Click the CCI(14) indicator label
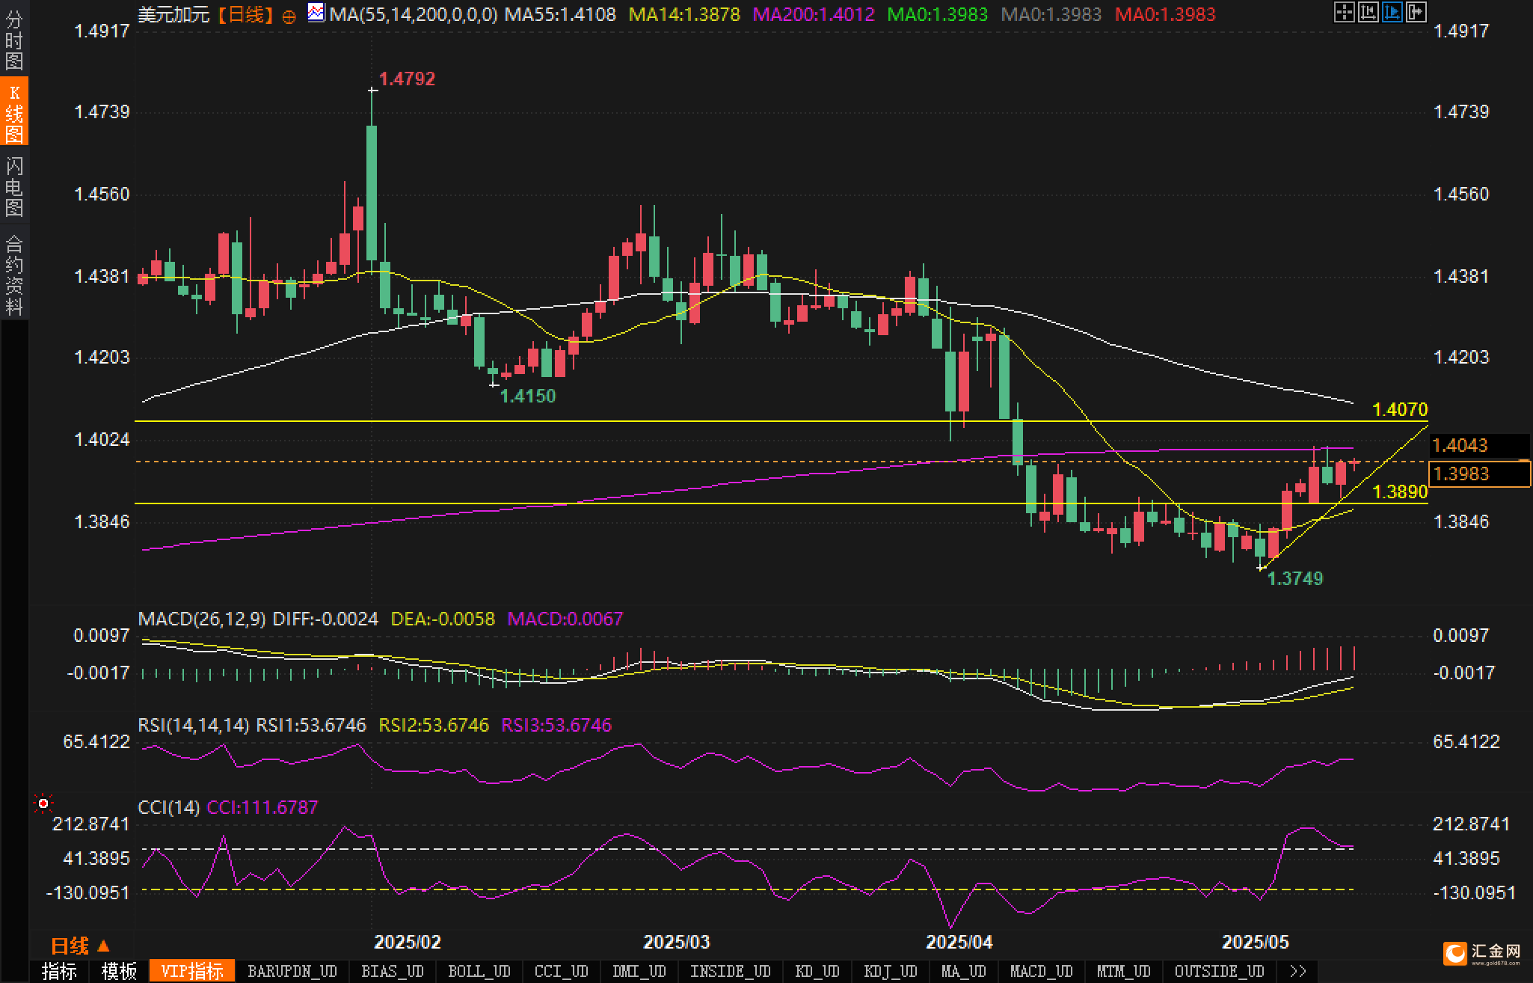 (169, 807)
